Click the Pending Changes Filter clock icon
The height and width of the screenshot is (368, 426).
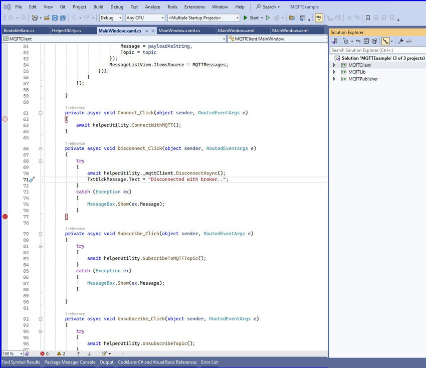coord(346,41)
